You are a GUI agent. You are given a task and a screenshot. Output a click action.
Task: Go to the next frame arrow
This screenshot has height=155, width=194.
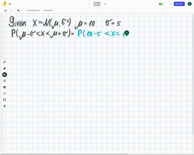click(105, 4)
